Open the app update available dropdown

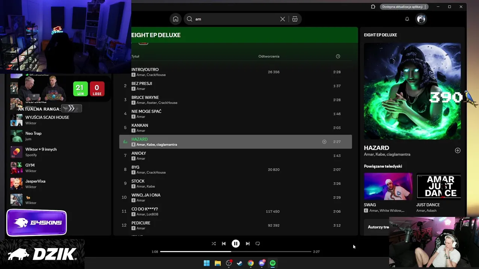(x=405, y=7)
